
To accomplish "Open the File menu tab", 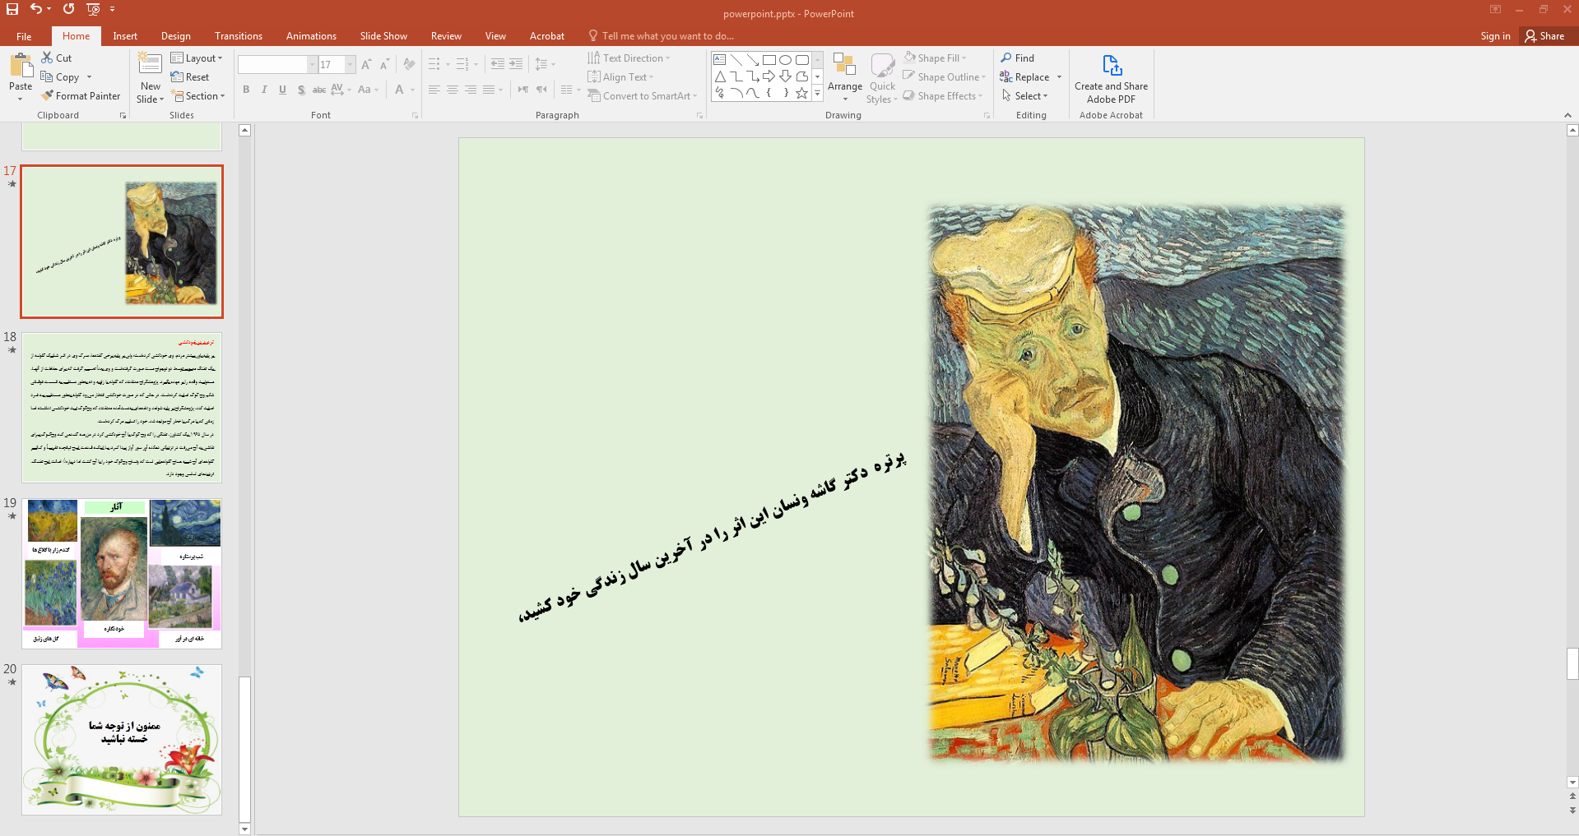I will [24, 36].
